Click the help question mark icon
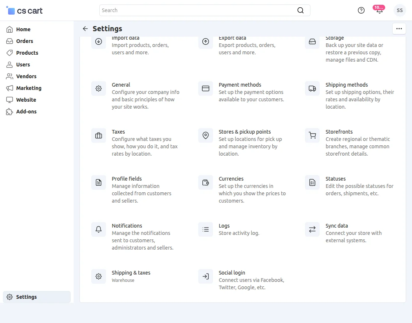This screenshot has height=323, width=412. tap(361, 10)
